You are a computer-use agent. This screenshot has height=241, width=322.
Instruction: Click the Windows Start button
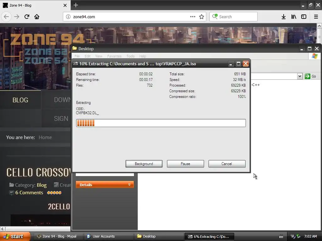point(15,236)
